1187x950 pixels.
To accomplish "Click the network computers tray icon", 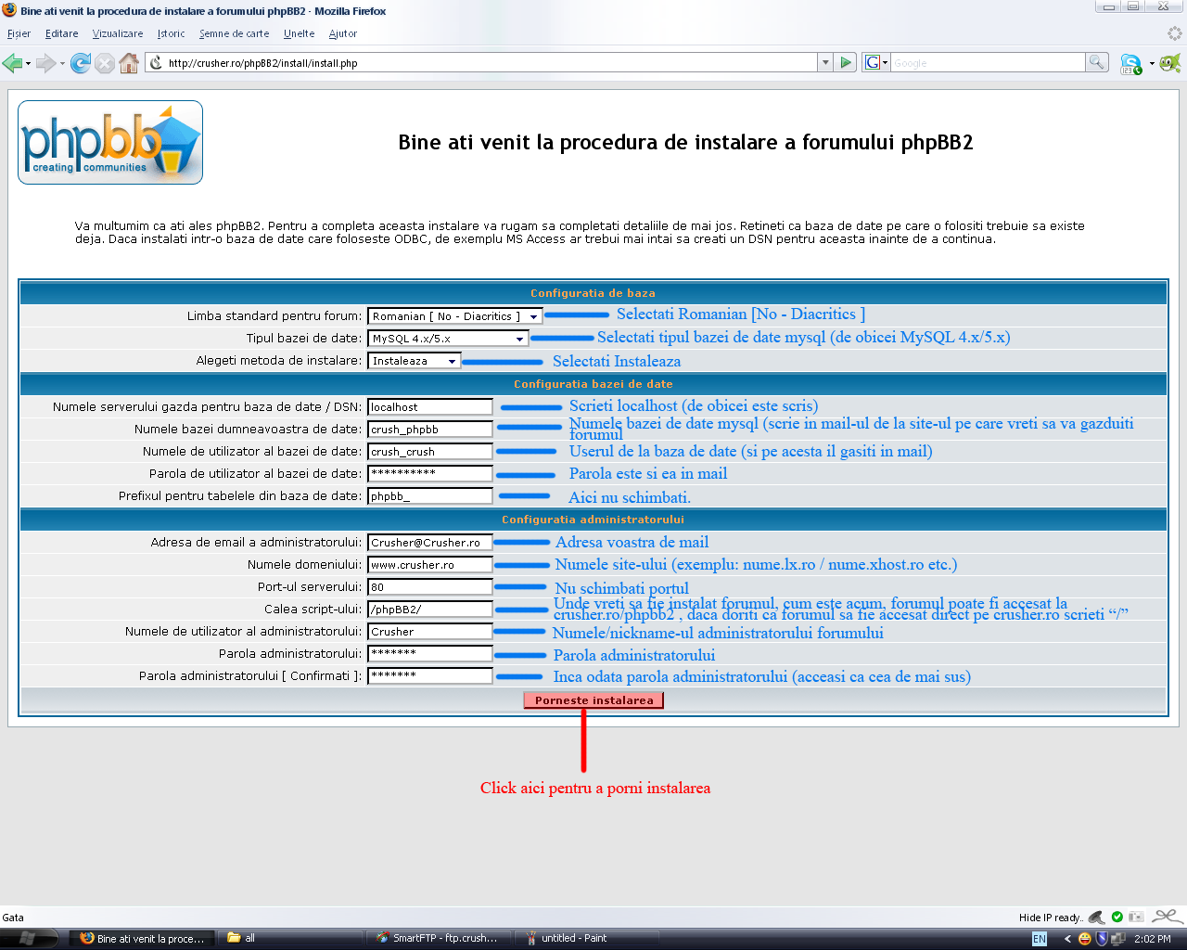I will click(1118, 939).
